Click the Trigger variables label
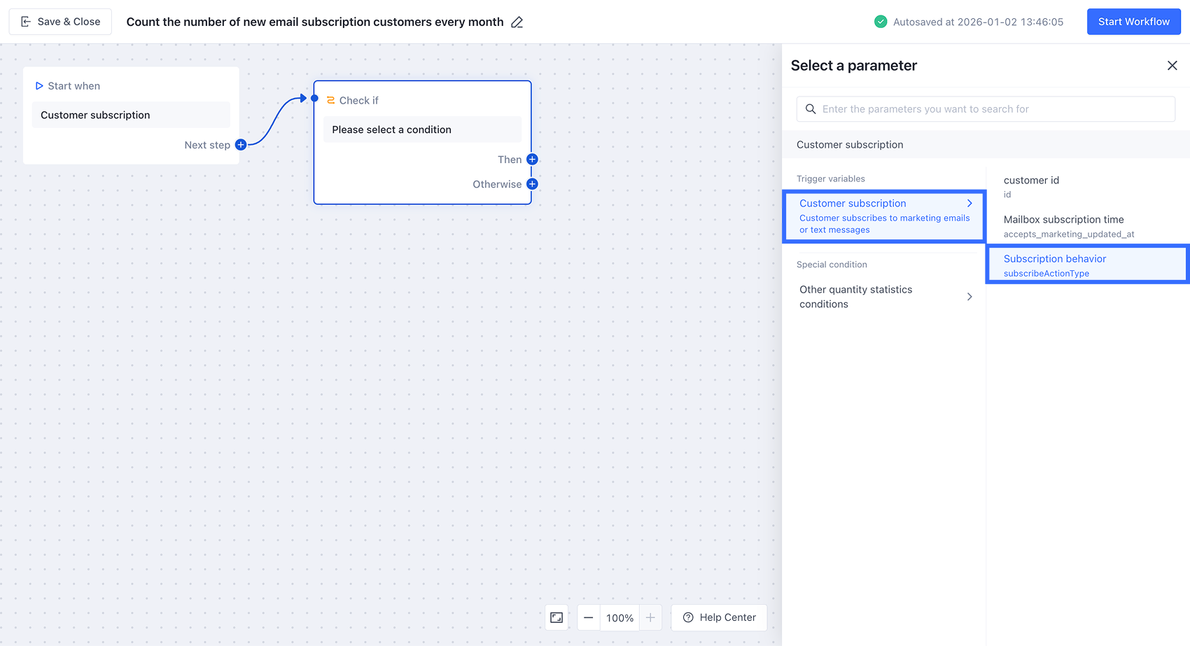1190x646 pixels. point(831,179)
